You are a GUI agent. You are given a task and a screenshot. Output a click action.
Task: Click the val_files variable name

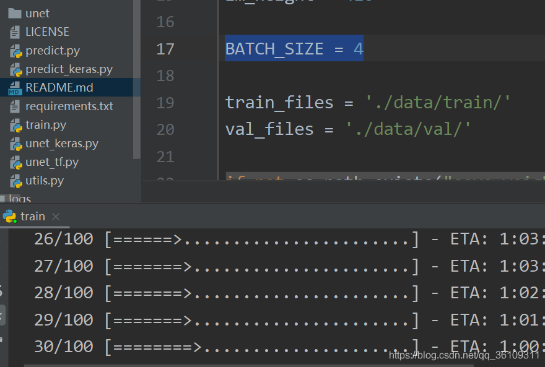pos(269,129)
